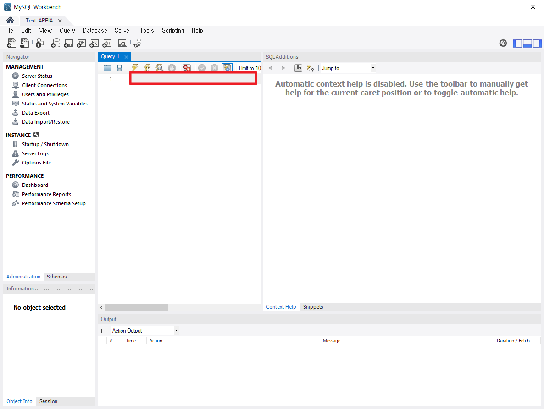Switch to the Session tab
Image resolution: width=544 pixels, height=409 pixels.
[48, 401]
